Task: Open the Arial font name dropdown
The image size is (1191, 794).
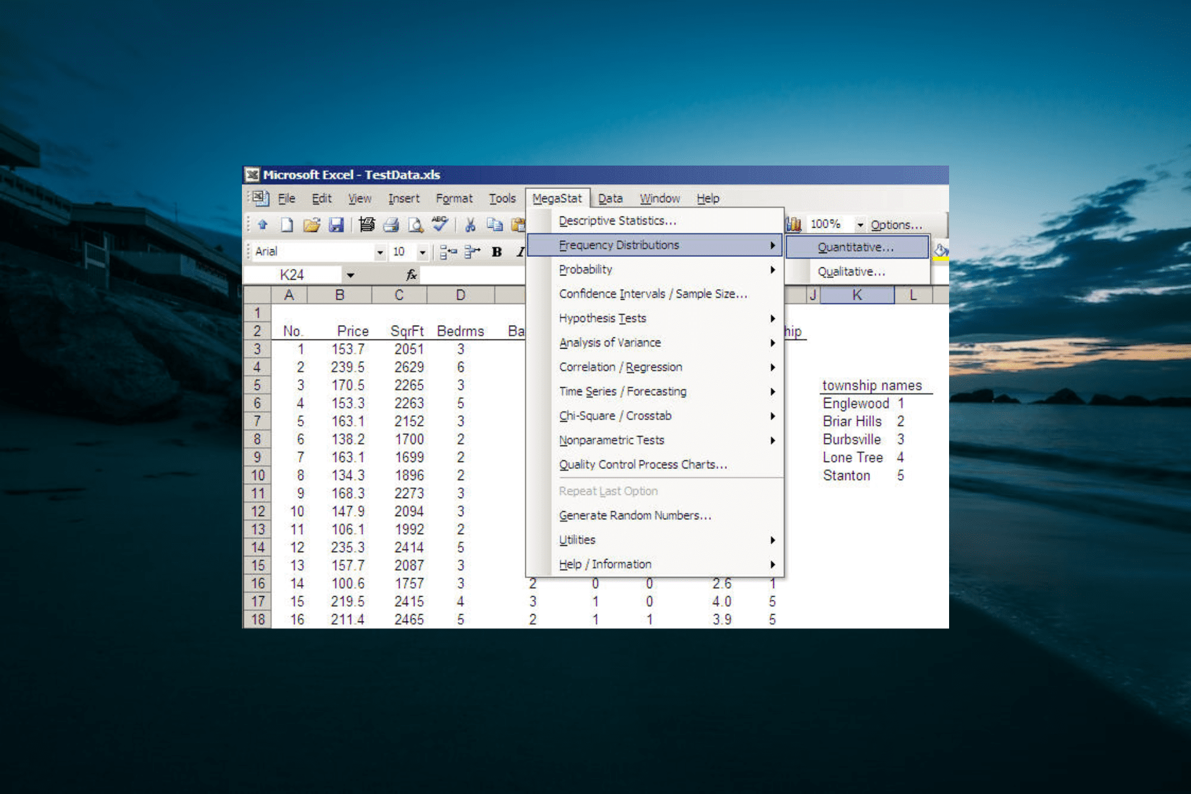Action: (380, 252)
